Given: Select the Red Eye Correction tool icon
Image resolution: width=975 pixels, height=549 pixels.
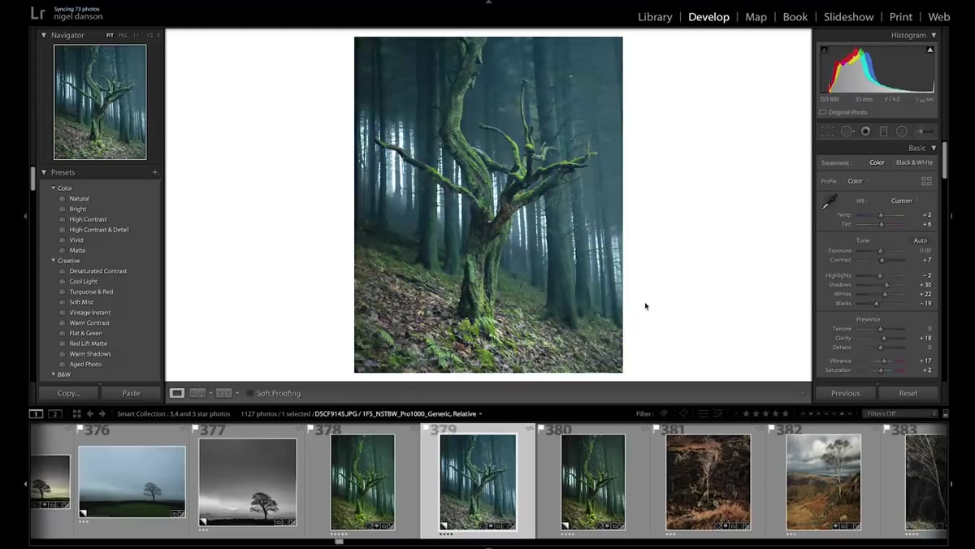Looking at the screenshot, I should click(865, 131).
